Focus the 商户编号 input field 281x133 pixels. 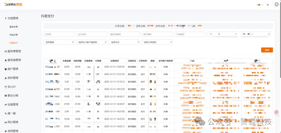click(157, 34)
